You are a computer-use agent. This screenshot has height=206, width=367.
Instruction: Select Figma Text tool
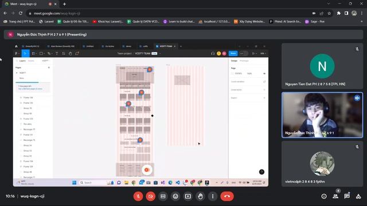57,53
